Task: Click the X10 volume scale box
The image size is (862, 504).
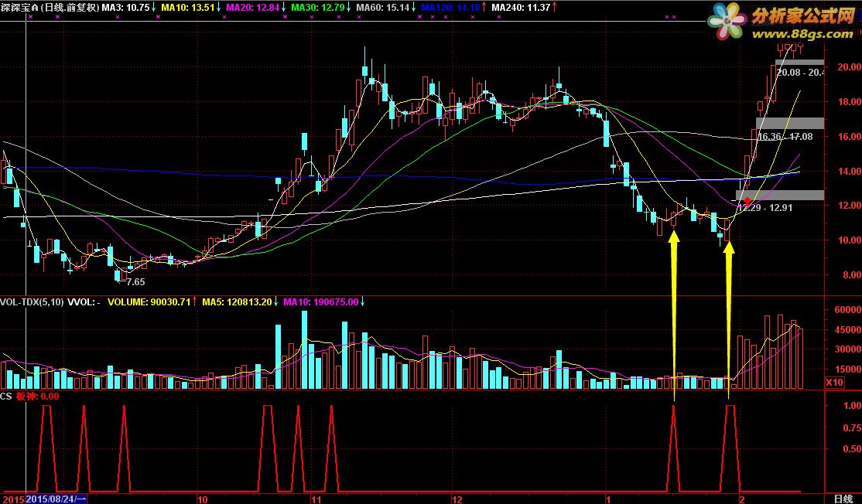Action: 834,382
